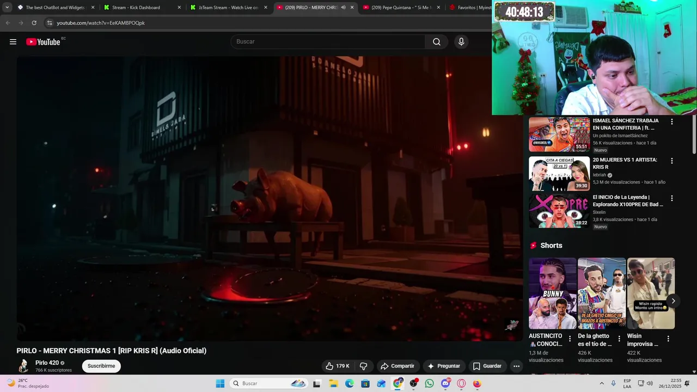Open thumbnail of 55:51 Ismael Sánchez video
This screenshot has width=697, height=392.
pos(559,134)
